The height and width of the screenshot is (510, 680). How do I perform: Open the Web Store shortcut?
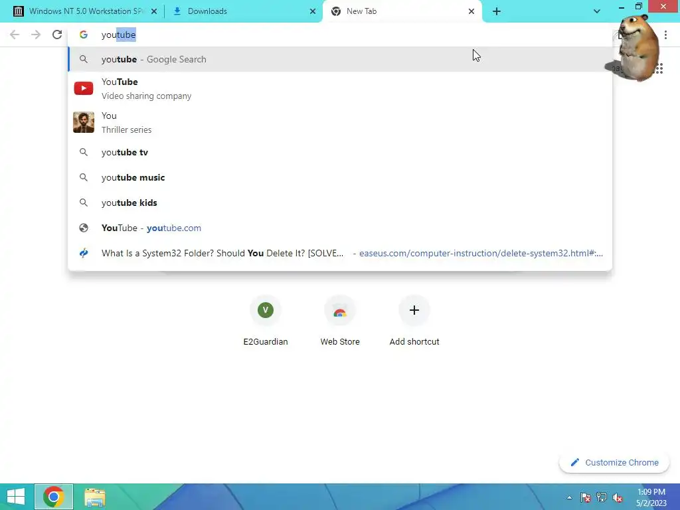340,321
